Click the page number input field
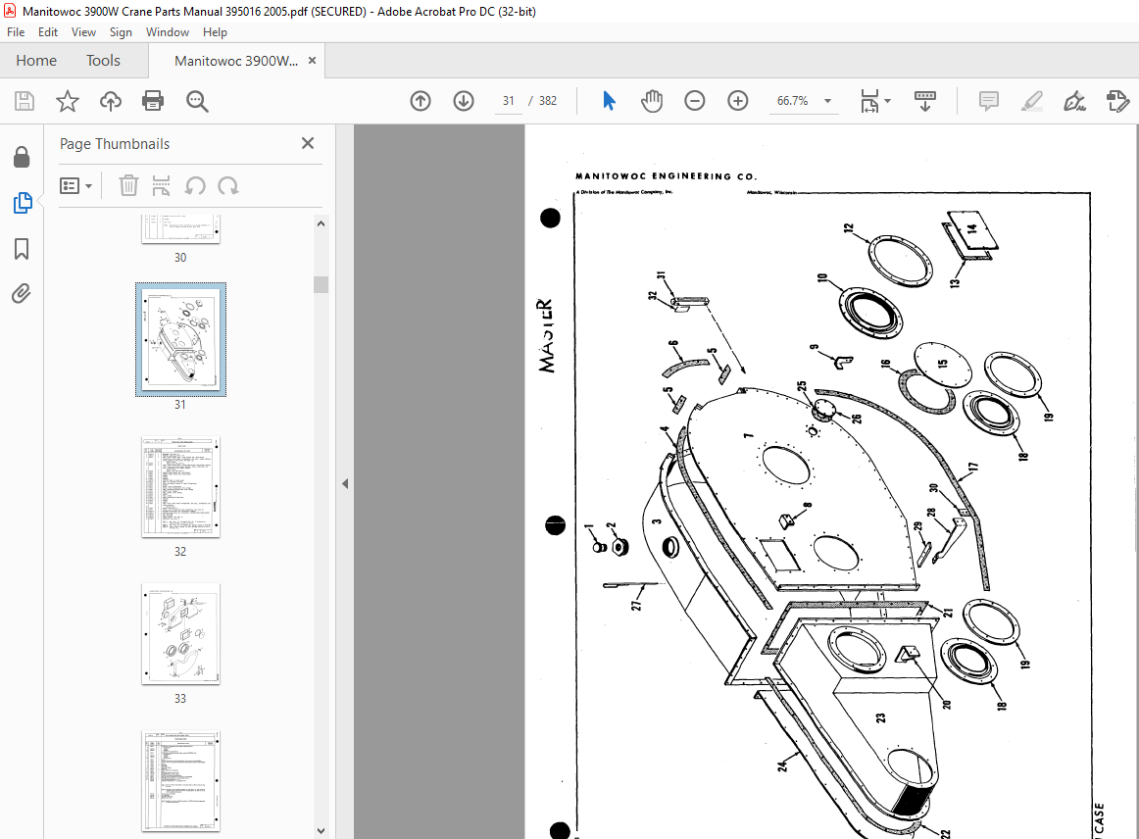Image resolution: width=1139 pixels, height=839 pixels. pyautogui.click(x=509, y=101)
